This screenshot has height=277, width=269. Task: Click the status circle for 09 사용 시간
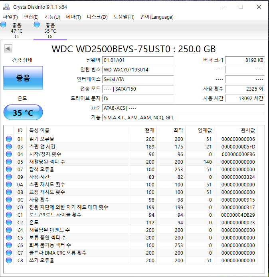(9, 177)
